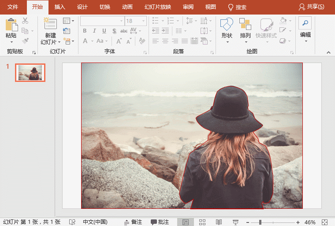Click the zoom slider handle
The width and height of the screenshot is (335, 226).
pyautogui.click(x=260, y=222)
